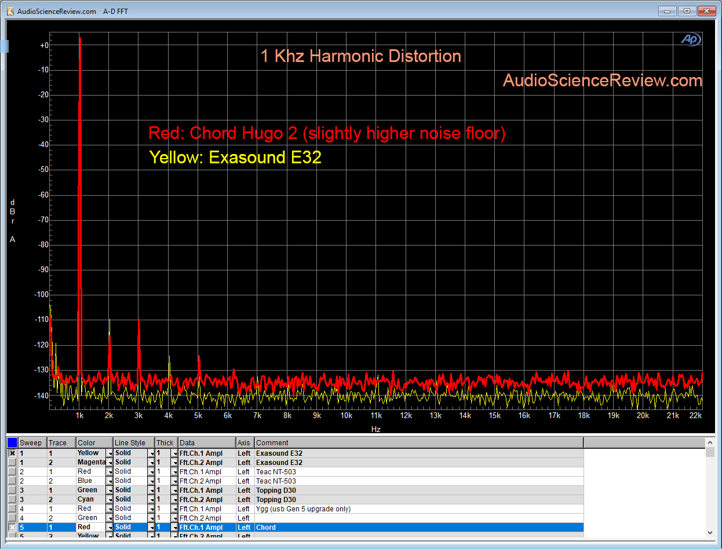Screen dimensions: 722x549
Task: Click the Data column header
Action: pyautogui.click(x=207, y=443)
